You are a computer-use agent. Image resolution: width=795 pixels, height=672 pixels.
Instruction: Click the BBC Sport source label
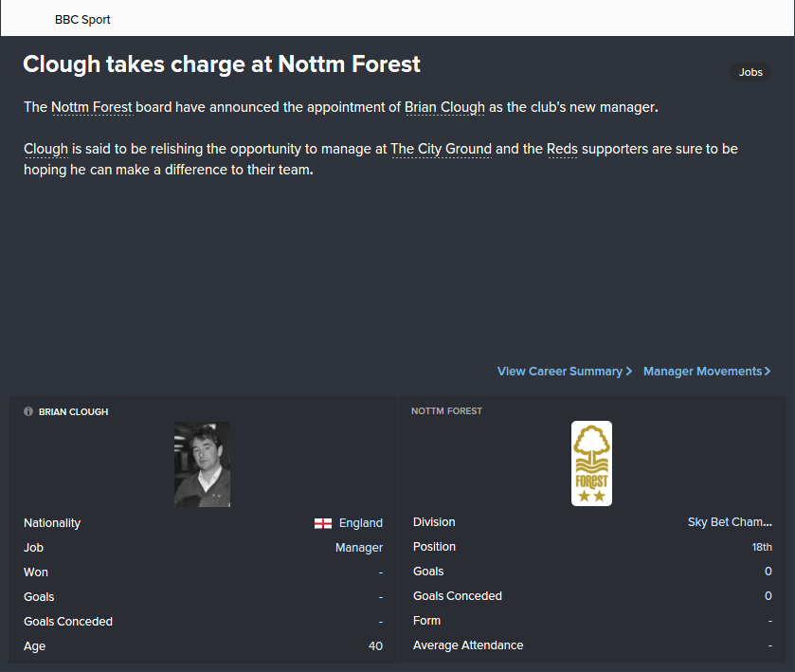pos(82,19)
